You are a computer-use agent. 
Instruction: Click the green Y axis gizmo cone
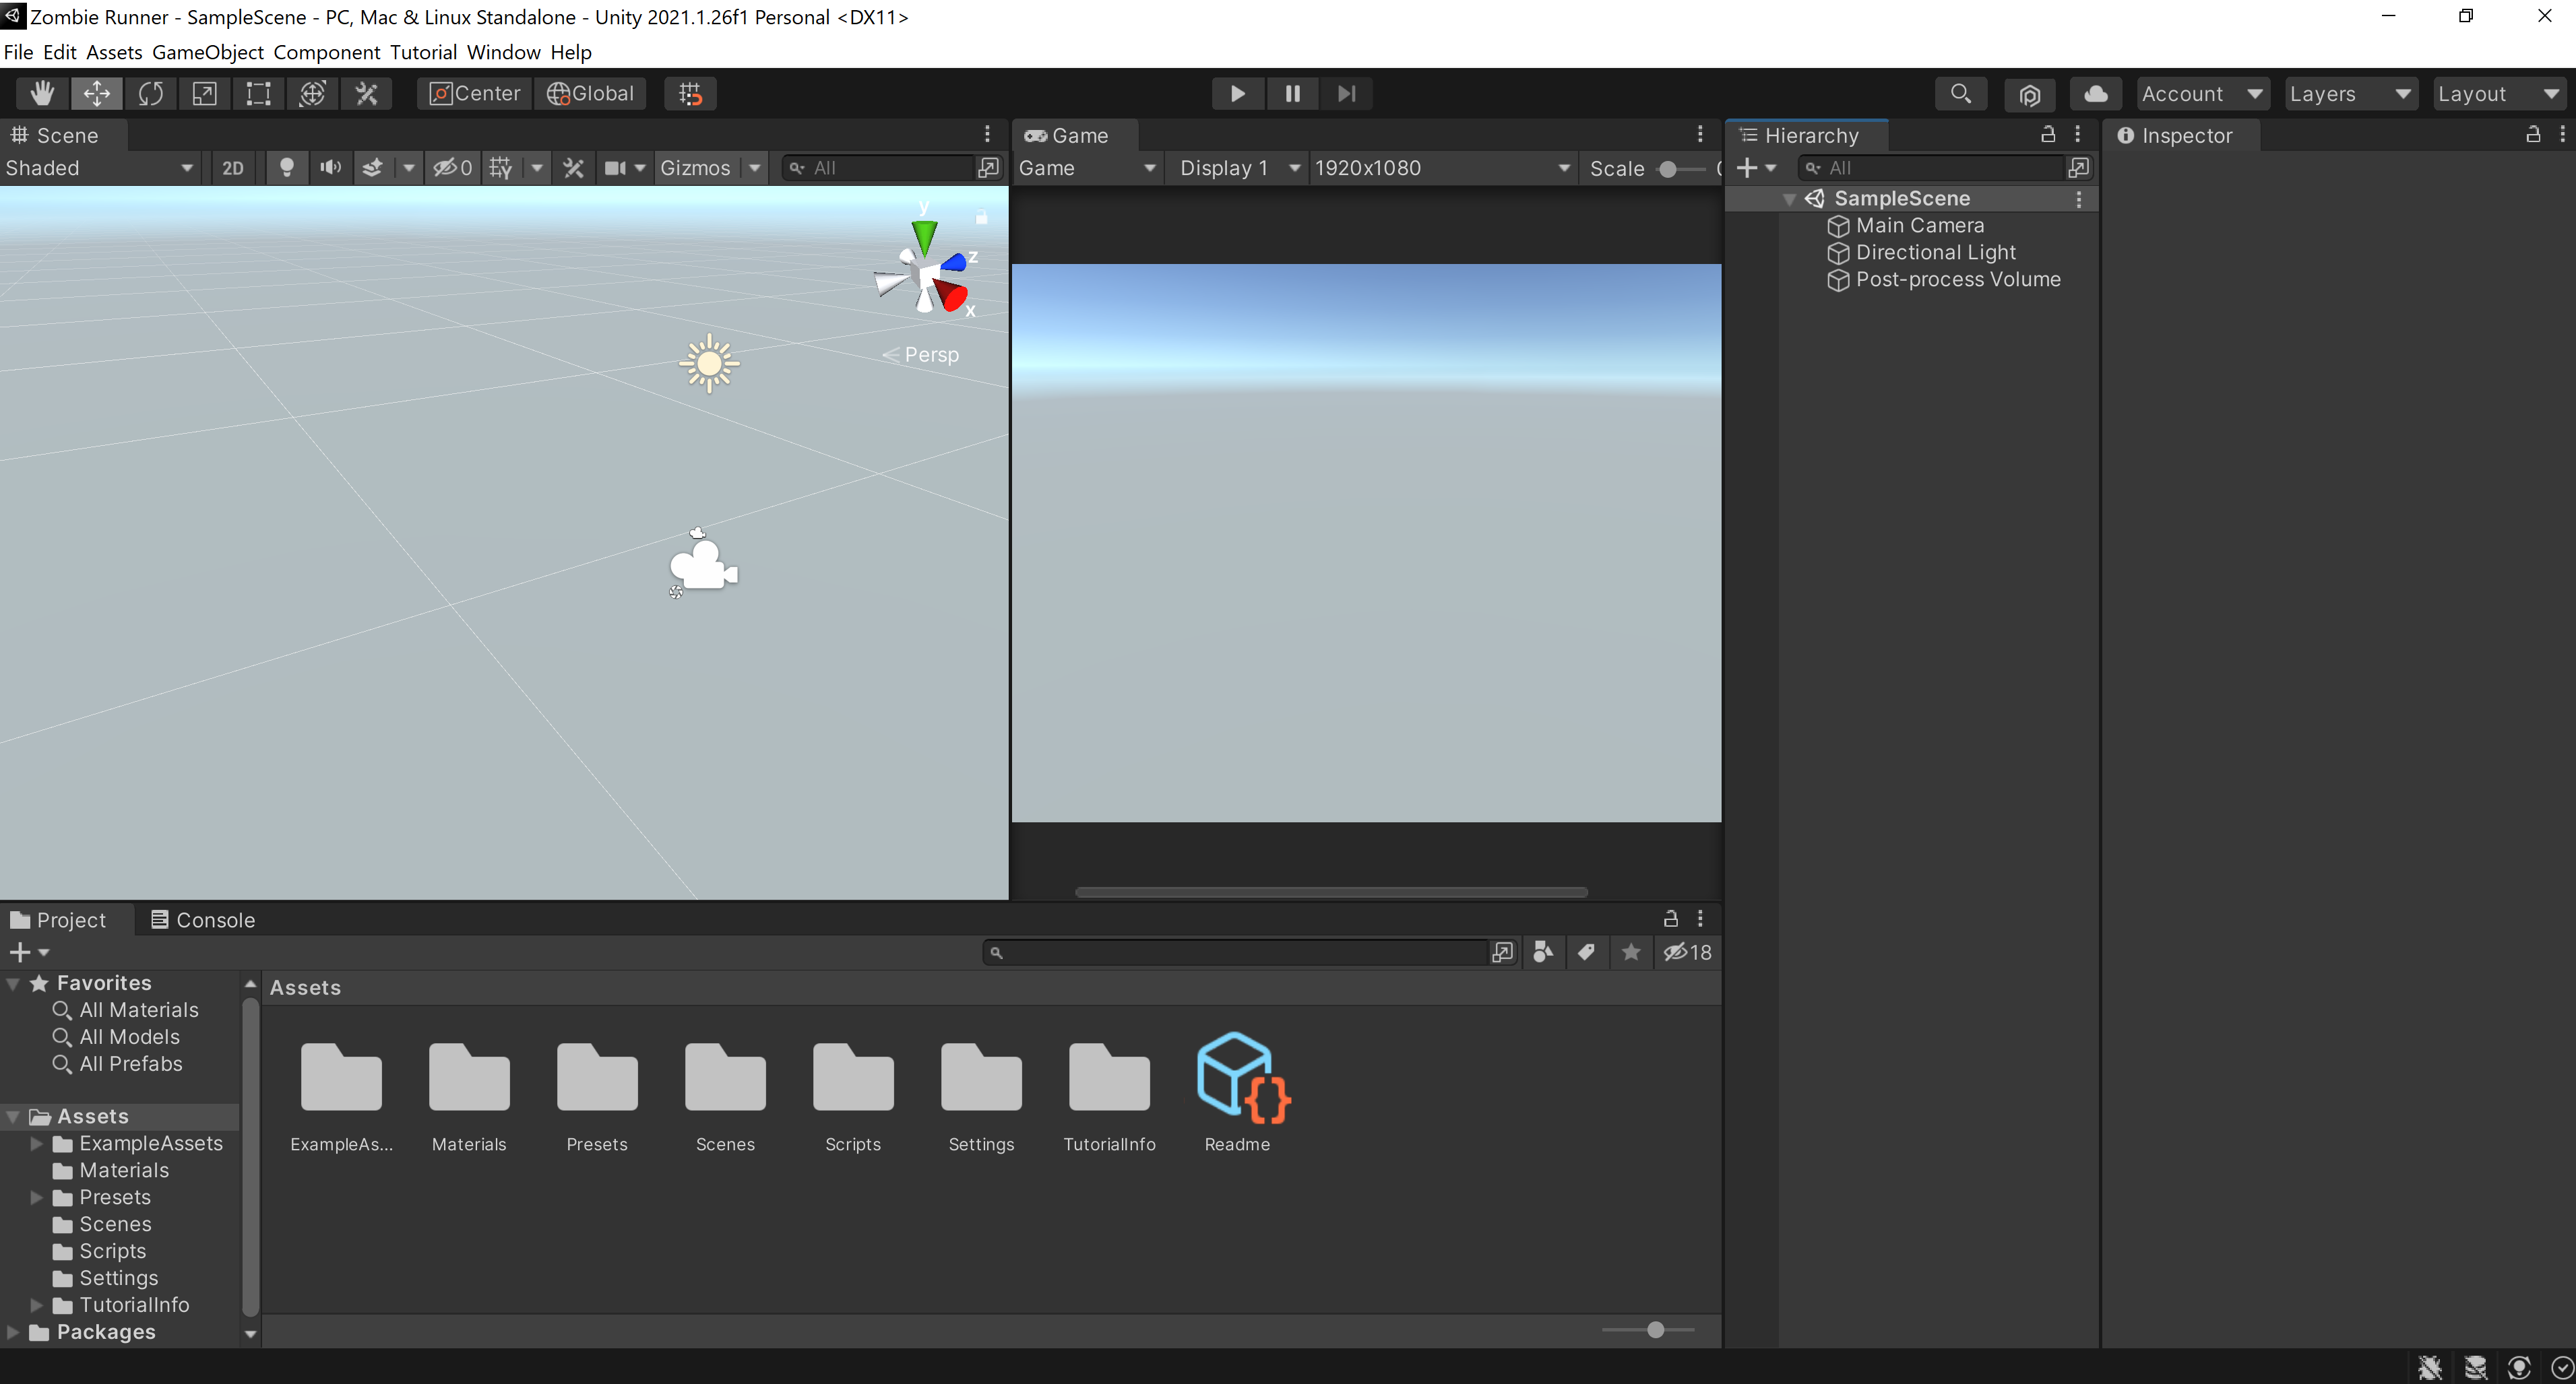[x=925, y=237]
